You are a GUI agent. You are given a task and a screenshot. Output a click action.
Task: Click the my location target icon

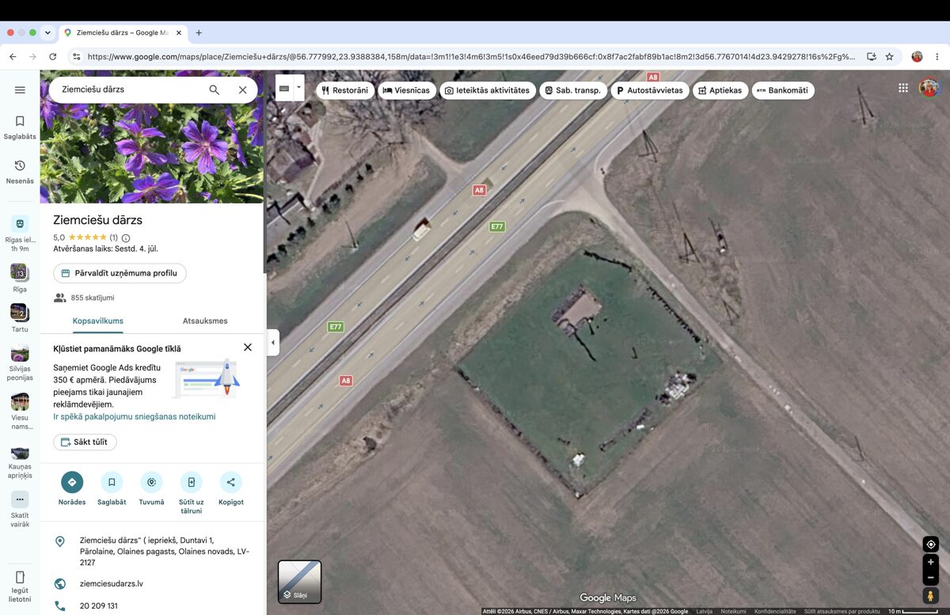click(931, 545)
